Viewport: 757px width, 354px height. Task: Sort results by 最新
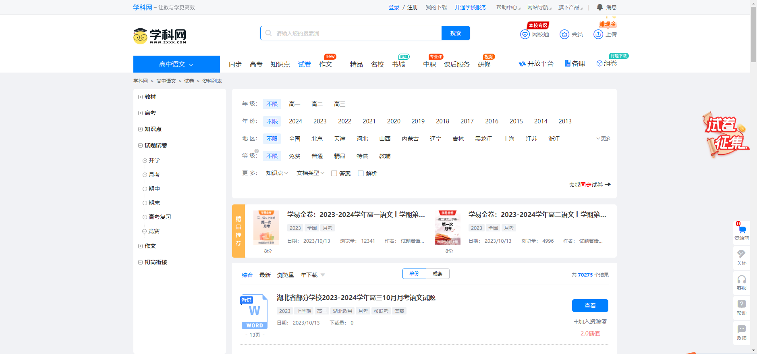(x=265, y=275)
